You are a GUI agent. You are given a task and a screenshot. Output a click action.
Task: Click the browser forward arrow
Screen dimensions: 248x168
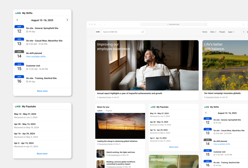(x=104, y=24)
